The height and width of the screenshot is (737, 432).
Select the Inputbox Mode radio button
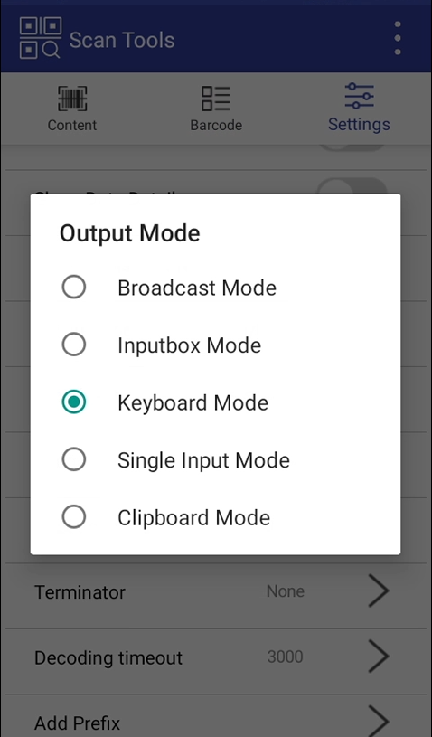coord(74,345)
